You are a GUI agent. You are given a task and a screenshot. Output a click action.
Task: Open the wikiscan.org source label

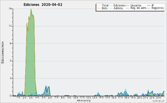pyautogui.click(x=83, y=100)
